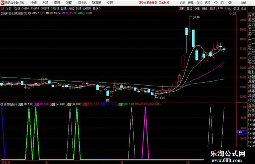Open the 行情 menu

(33, 3)
